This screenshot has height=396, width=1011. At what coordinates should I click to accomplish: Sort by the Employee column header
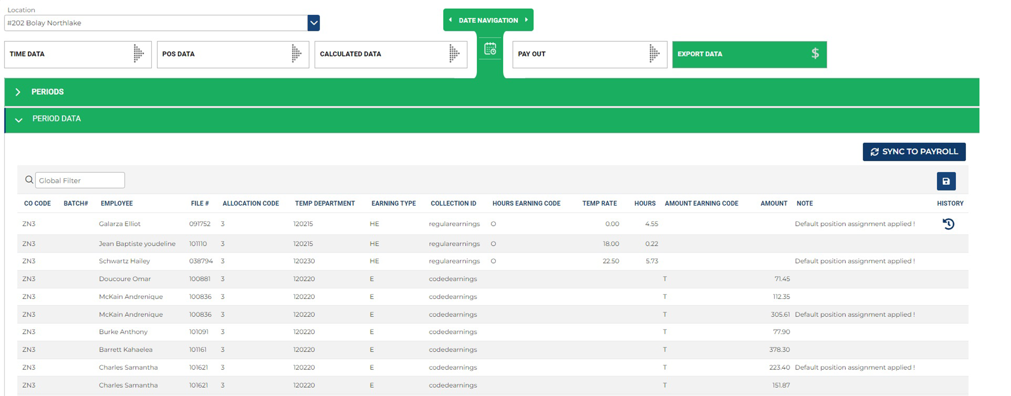click(x=117, y=203)
